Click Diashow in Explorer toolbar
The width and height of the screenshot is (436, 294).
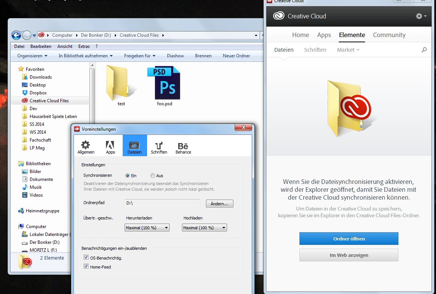coord(175,56)
